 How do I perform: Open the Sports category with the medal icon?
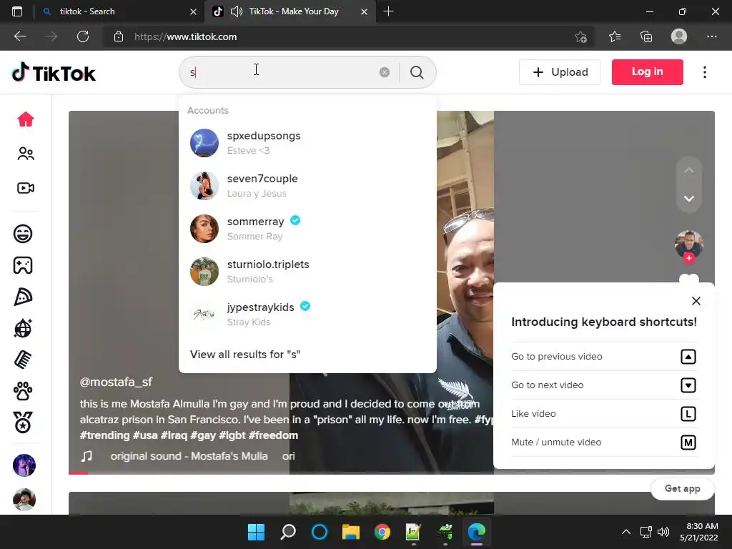[23, 422]
